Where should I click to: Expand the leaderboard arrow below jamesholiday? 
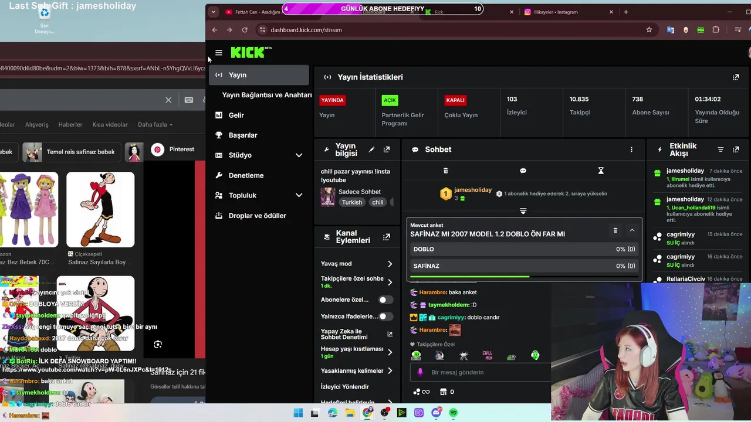[x=523, y=211]
